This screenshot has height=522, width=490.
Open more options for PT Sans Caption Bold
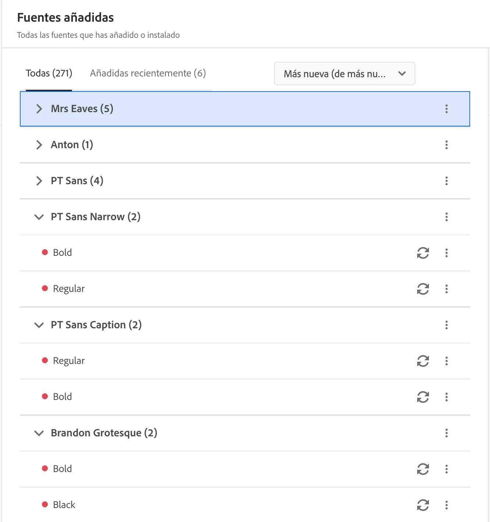447,397
